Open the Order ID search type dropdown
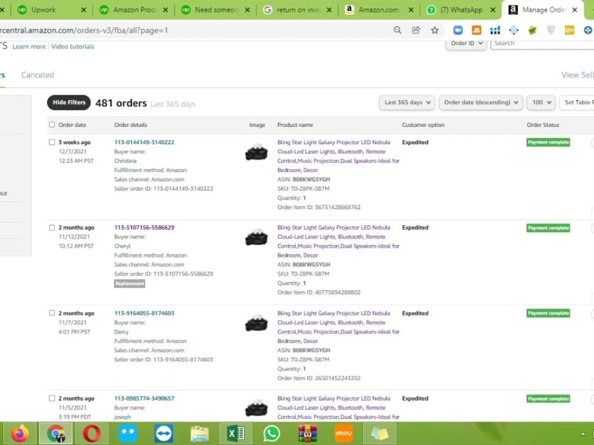This screenshot has width=594, height=445. 466,43
